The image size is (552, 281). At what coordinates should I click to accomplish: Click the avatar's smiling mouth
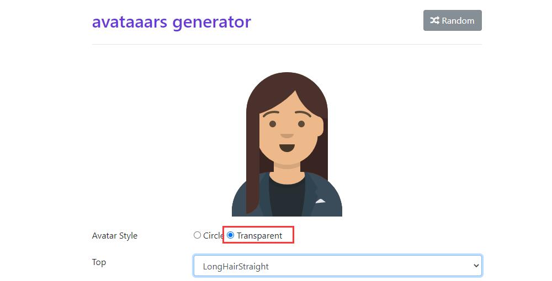287,148
